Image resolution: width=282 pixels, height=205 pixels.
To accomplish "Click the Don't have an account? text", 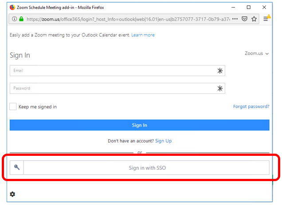I will click(x=130, y=141).
